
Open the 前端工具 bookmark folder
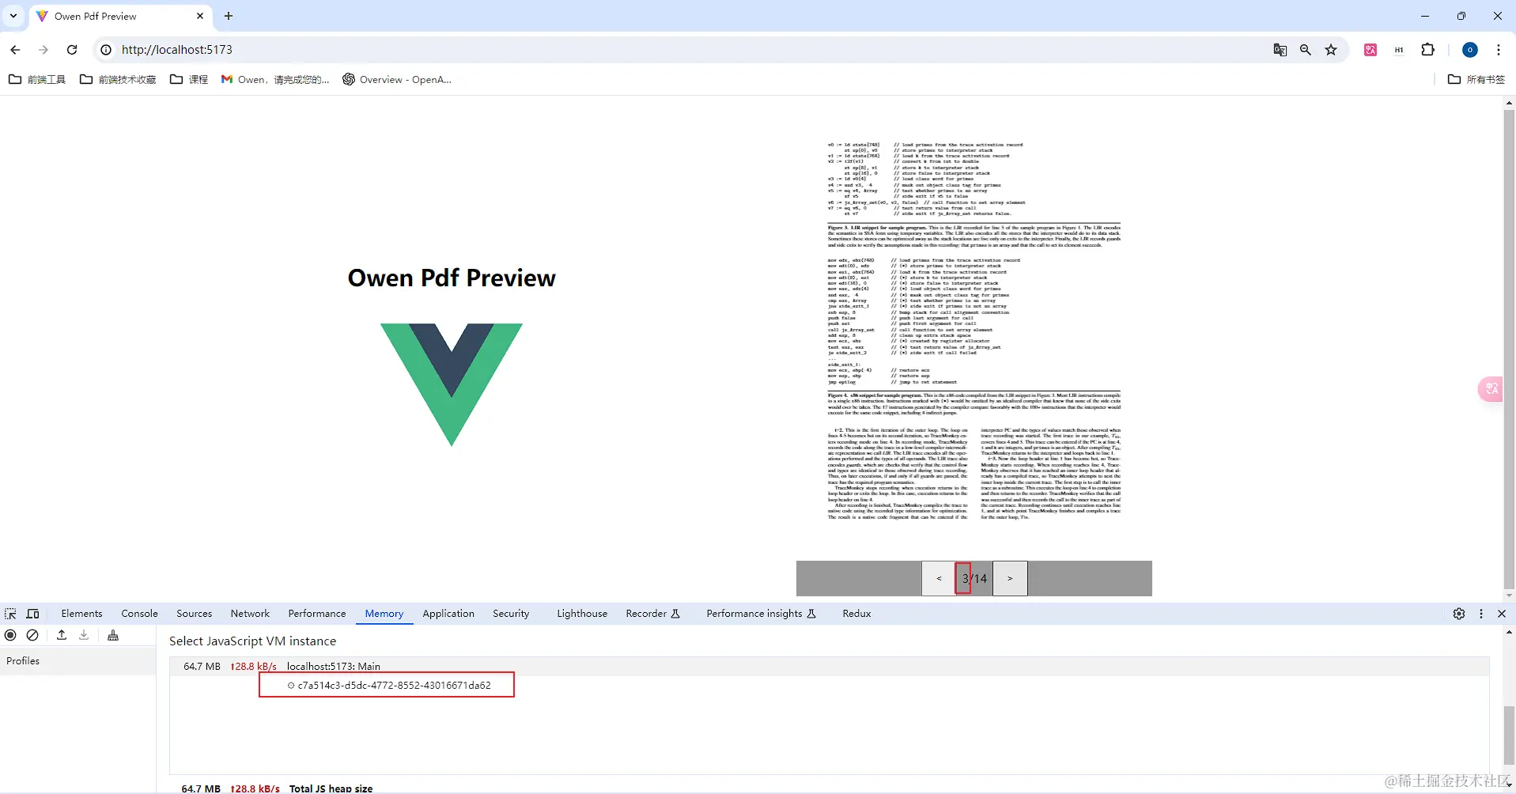coord(37,79)
